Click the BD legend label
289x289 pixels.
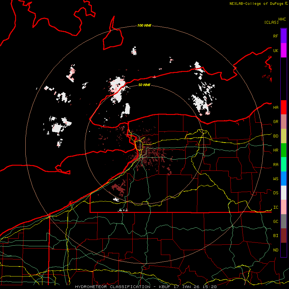point(276,136)
